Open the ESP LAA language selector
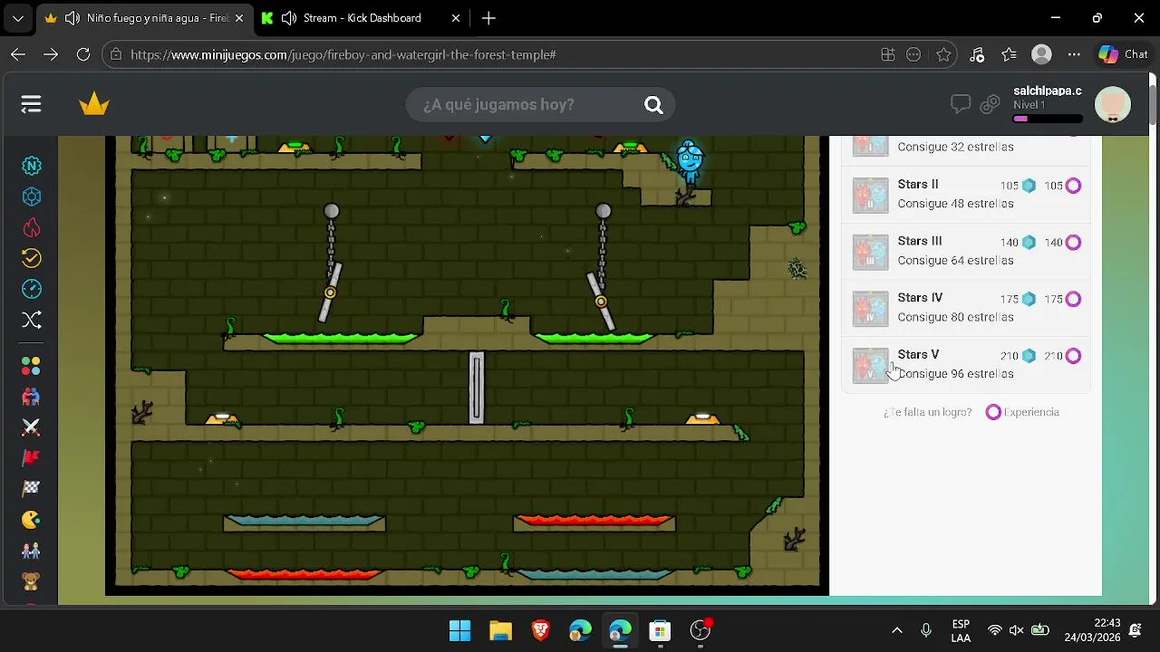The height and width of the screenshot is (652, 1160). click(962, 630)
